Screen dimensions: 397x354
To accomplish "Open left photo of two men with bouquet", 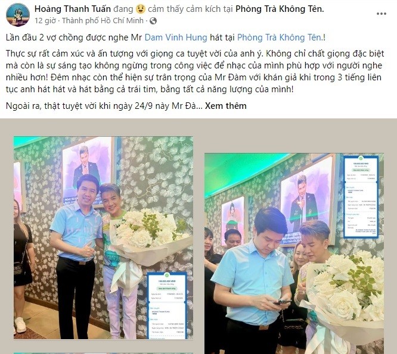I will [x=103, y=238].
